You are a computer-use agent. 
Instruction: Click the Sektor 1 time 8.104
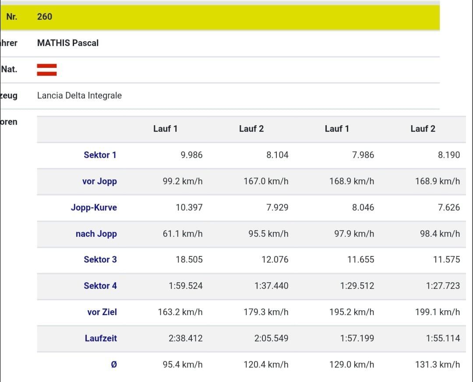(x=277, y=155)
